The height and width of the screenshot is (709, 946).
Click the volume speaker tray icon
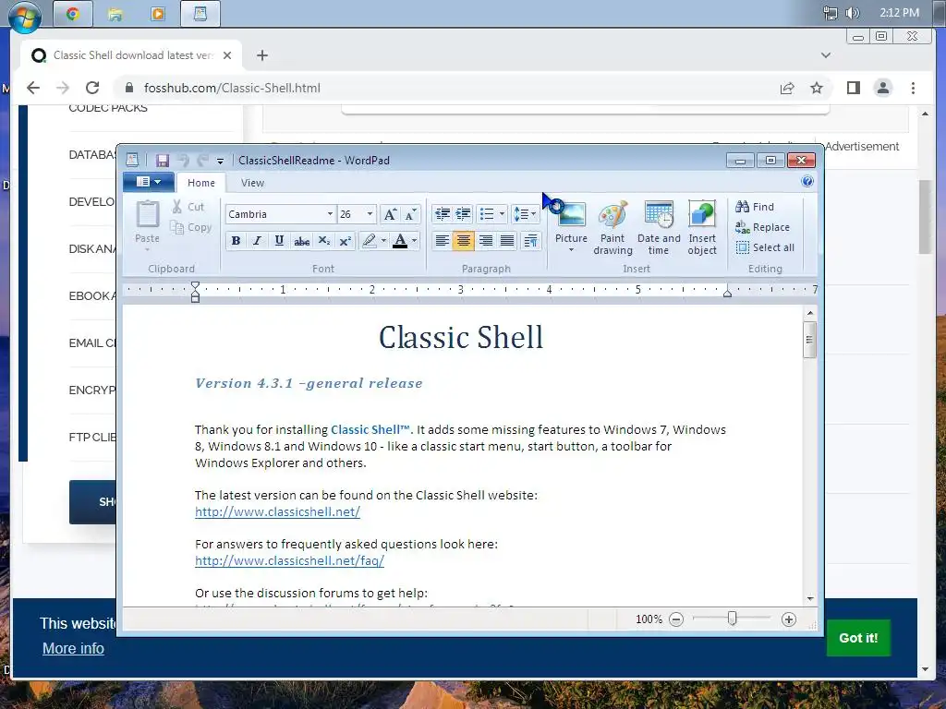point(852,13)
